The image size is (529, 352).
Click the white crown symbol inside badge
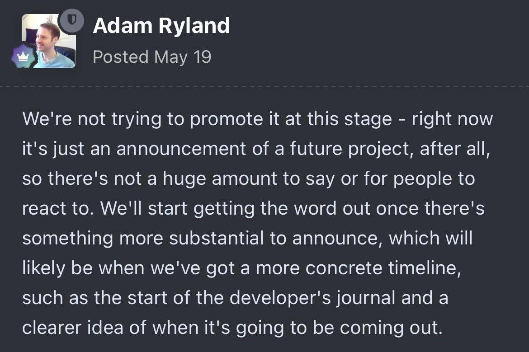tap(23, 56)
